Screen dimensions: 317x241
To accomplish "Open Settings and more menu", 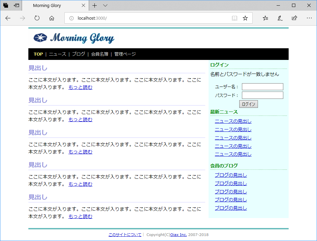I will pos(309,18).
